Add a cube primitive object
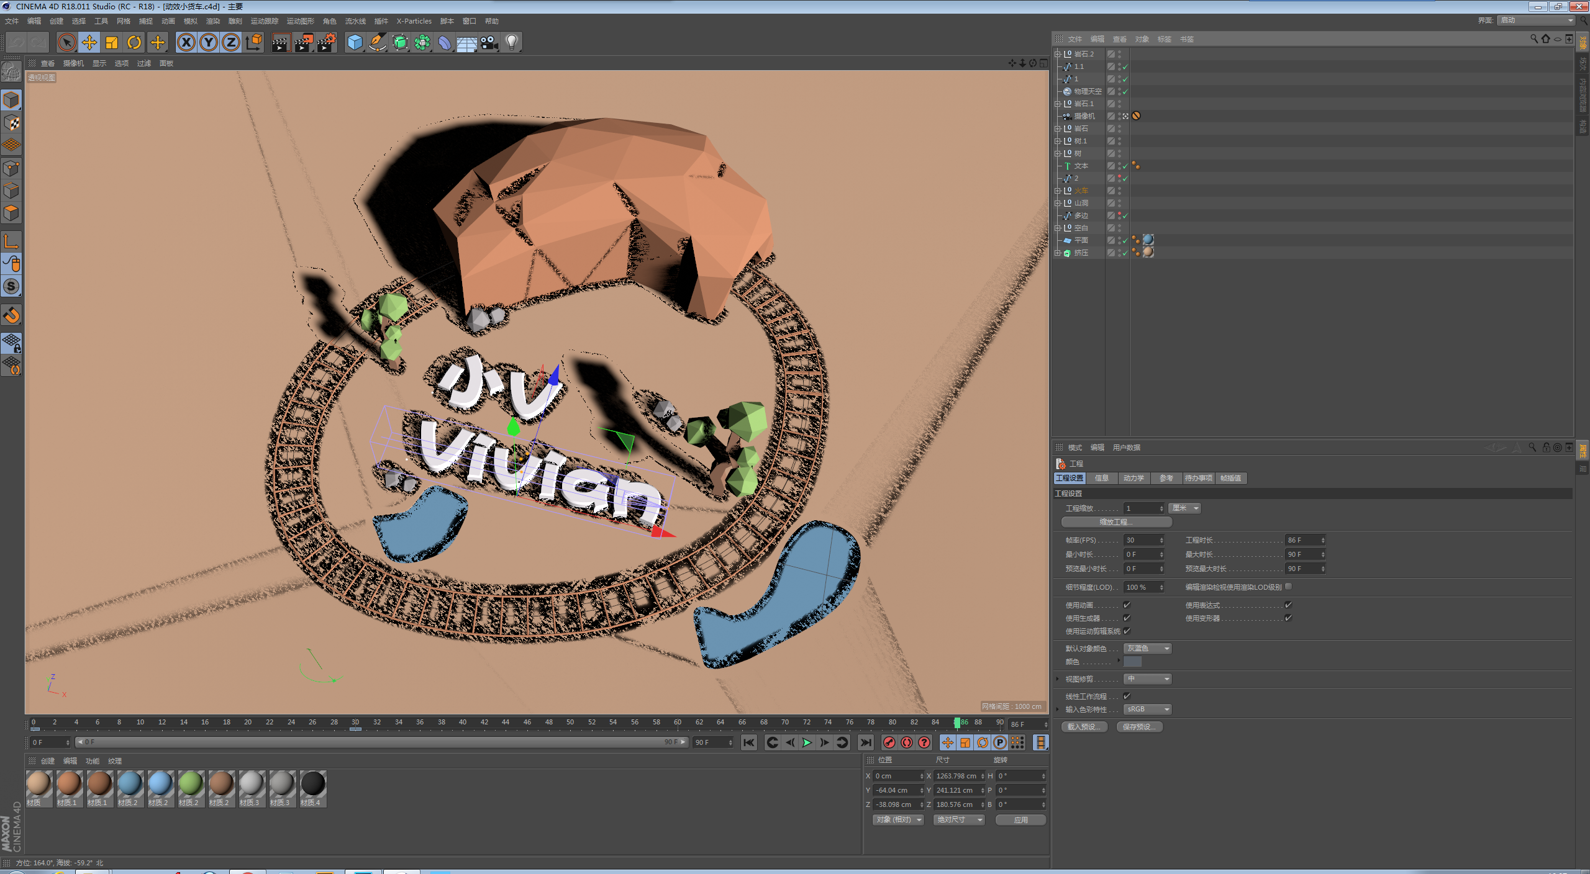Image resolution: width=1590 pixels, height=874 pixels. pos(355,42)
